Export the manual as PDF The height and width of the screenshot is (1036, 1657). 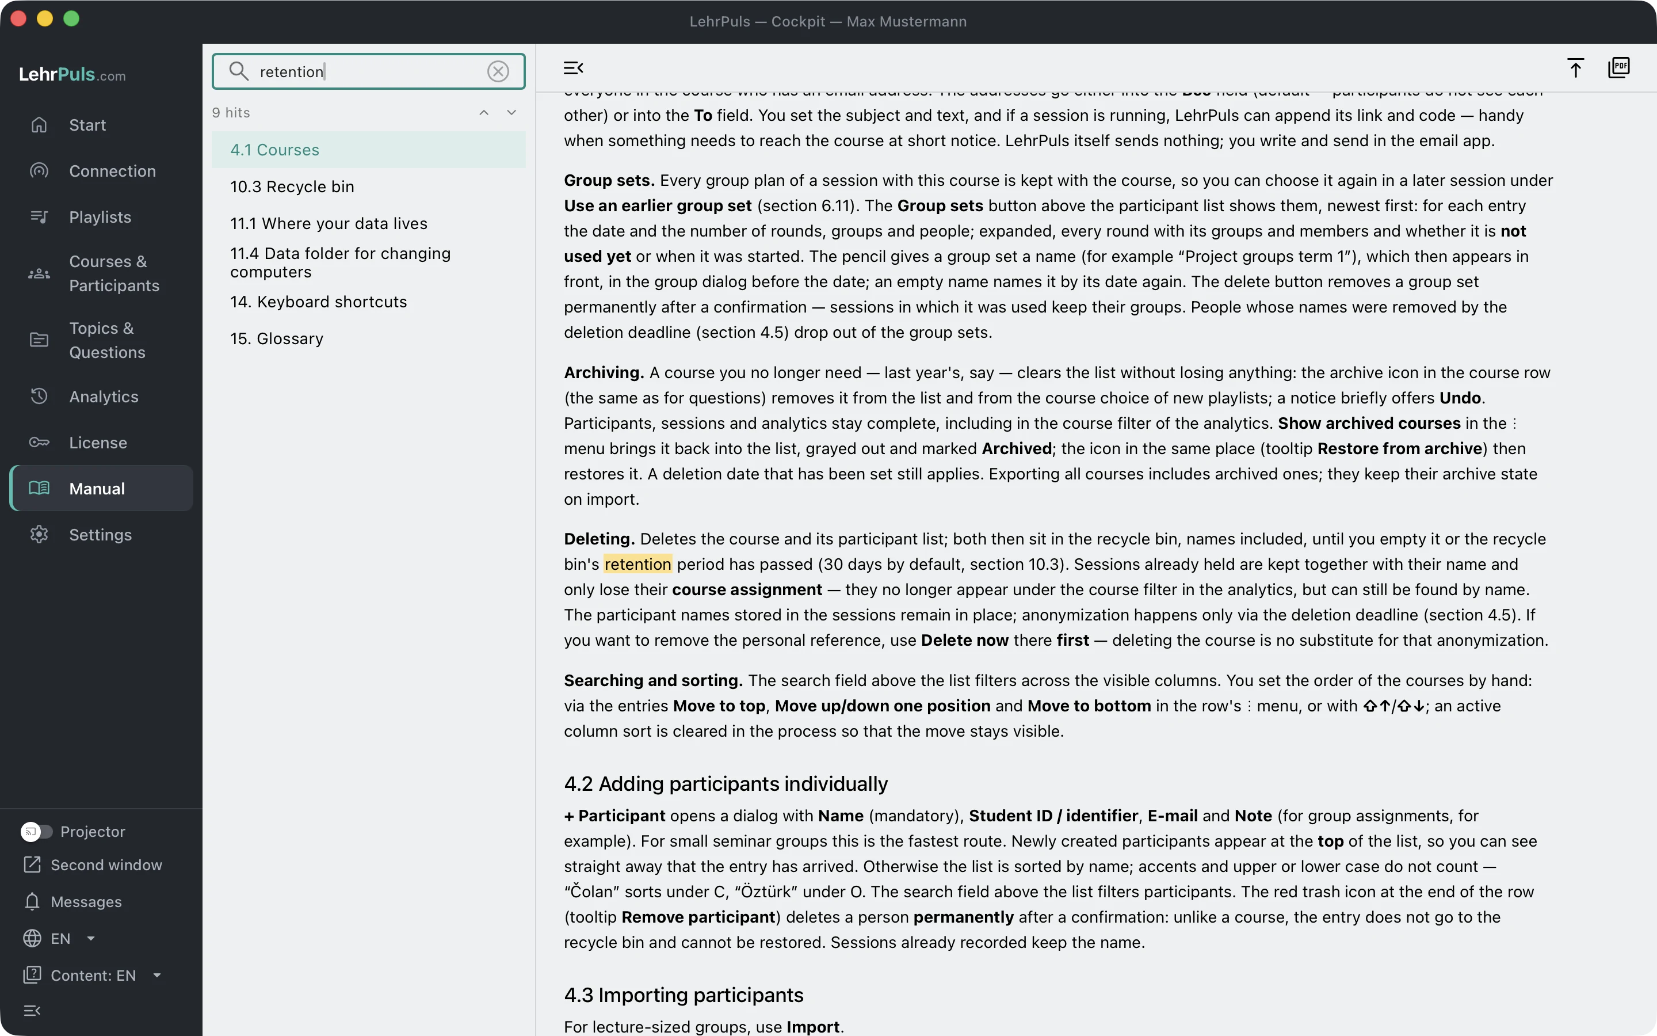(x=1618, y=68)
